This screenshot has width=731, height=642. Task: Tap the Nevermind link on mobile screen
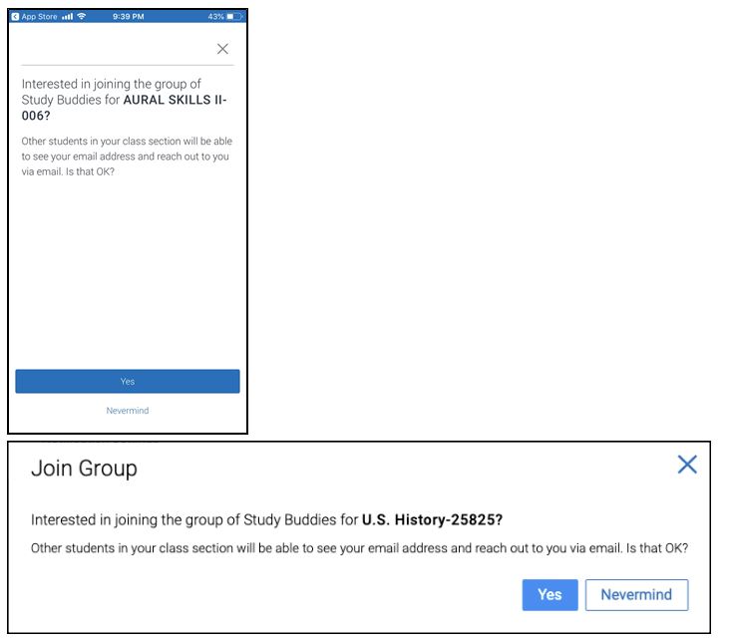(x=128, y=411)
